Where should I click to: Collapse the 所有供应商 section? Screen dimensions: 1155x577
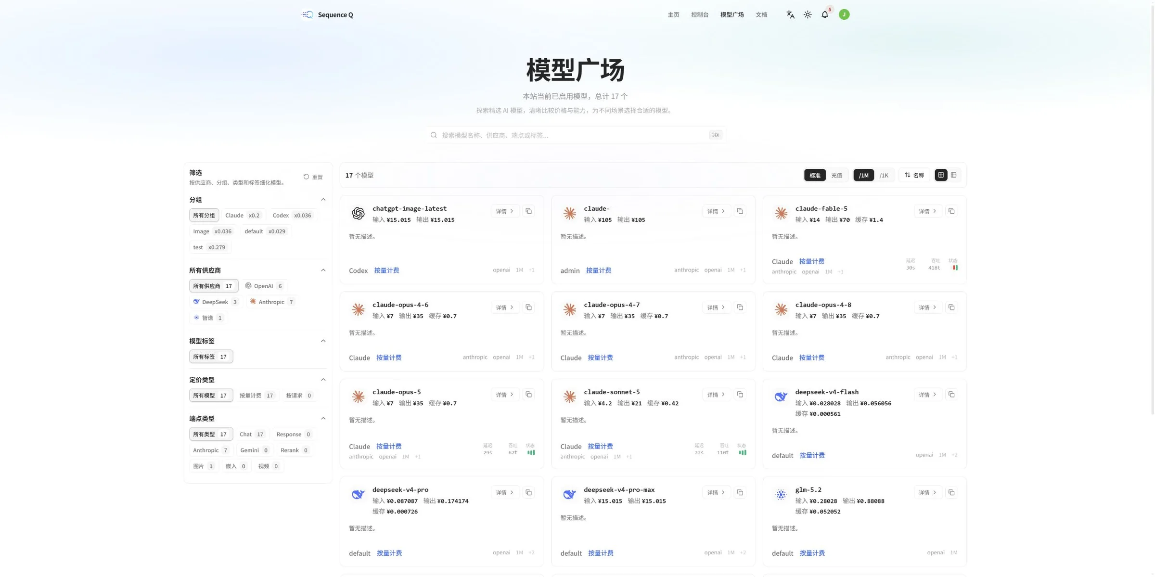click(x=323, y=270)
